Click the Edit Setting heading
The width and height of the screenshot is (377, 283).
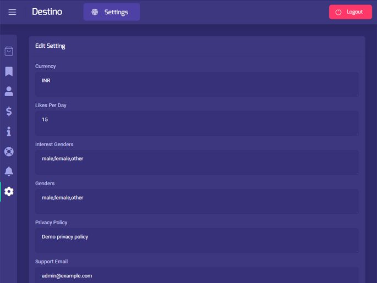click(x=50, y=46)
